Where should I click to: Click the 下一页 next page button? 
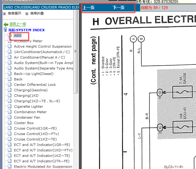[x=119, y=8]
